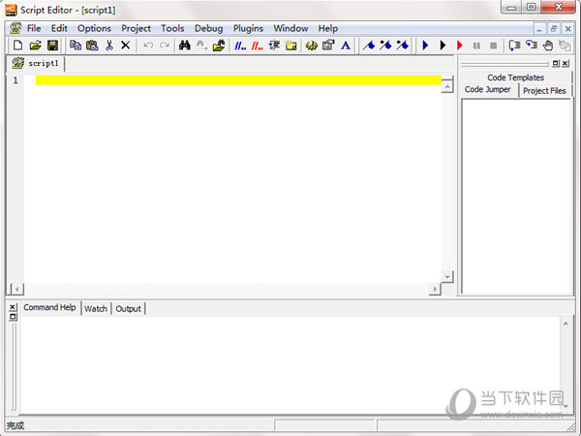This screenshot has width=581, height=436.
Task: Open the Window menu
Action: point(290,28)
